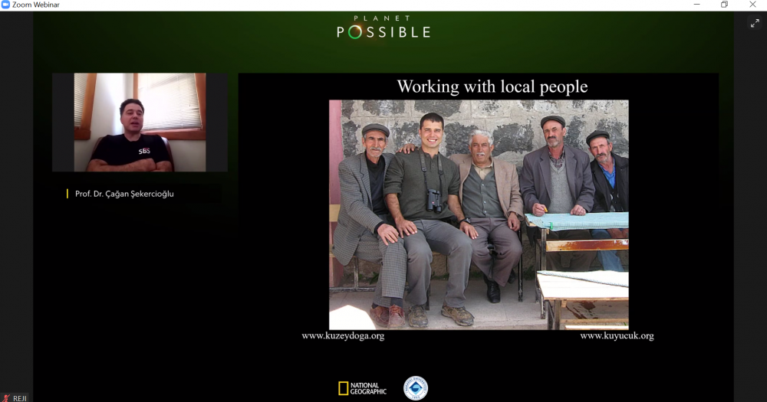The width and height of the screenshot is (767, 402).
Task: Click the REJI participant name label
Action: coord(20,397)
